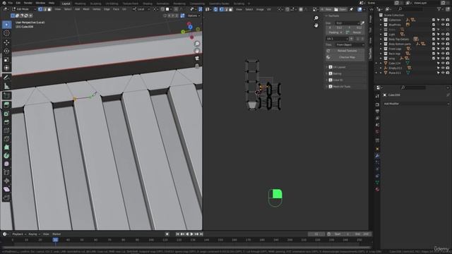Click eyedropper next to Size field
The image size is (452, 254).
coord(362,23)
